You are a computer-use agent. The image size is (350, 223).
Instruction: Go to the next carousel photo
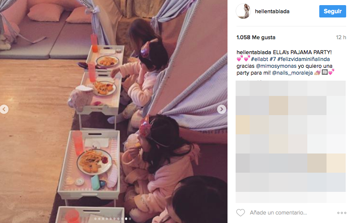point(222,109)
